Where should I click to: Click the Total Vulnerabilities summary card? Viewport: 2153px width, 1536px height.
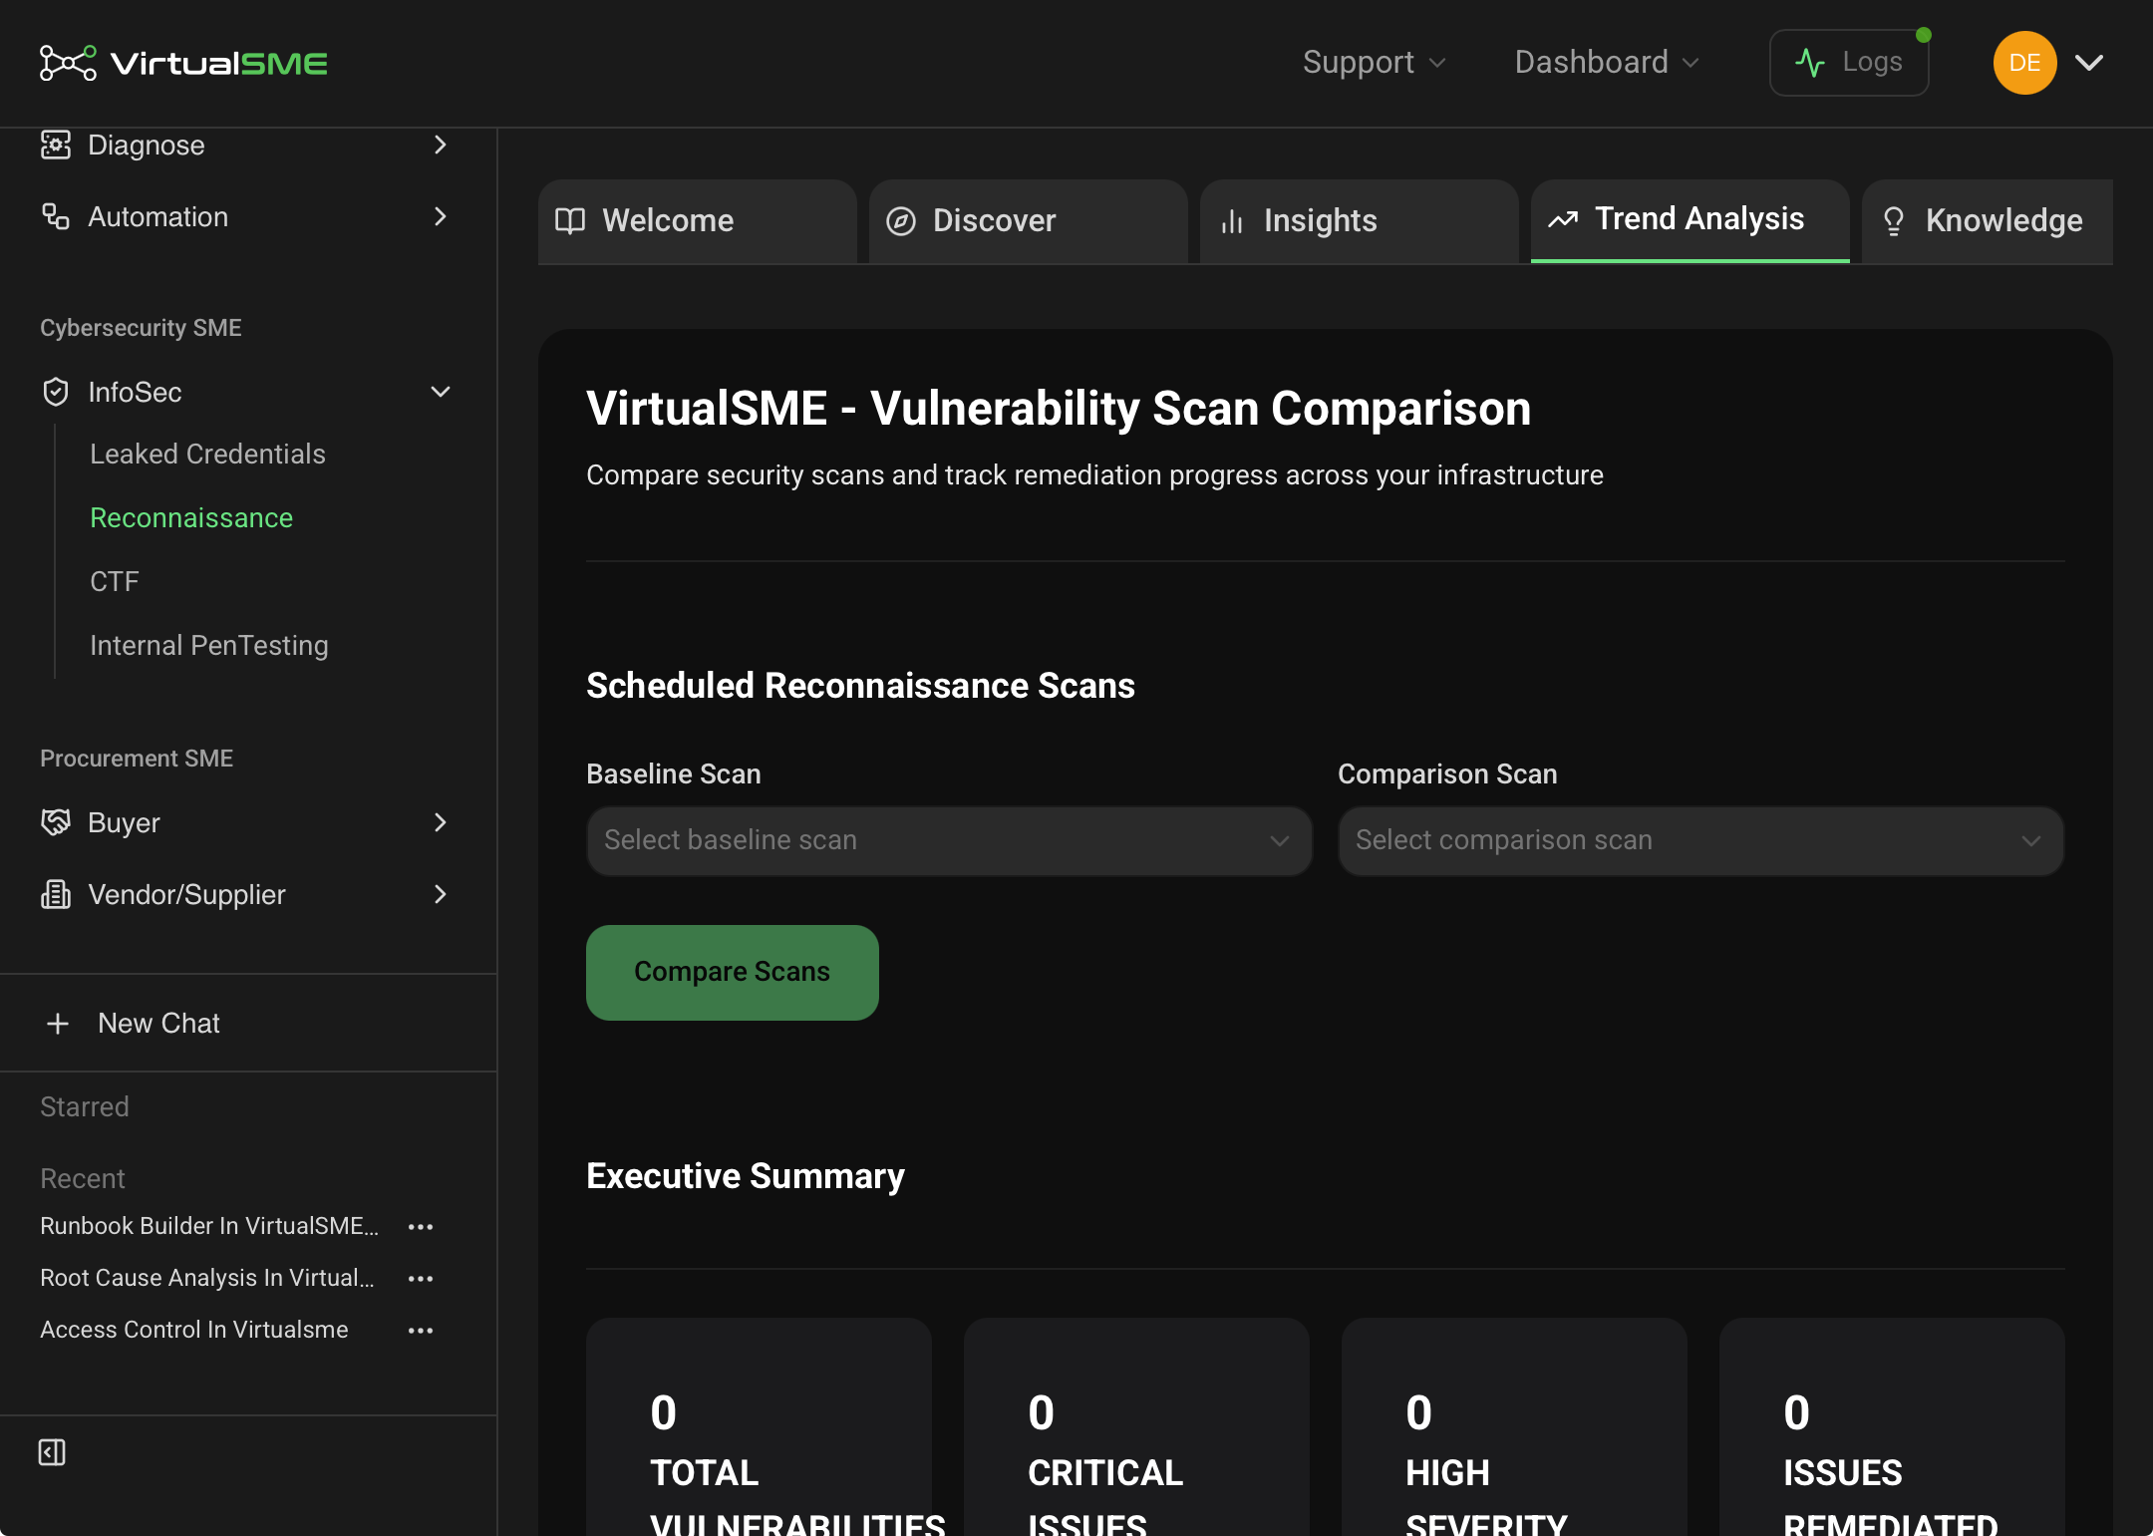759,1427
